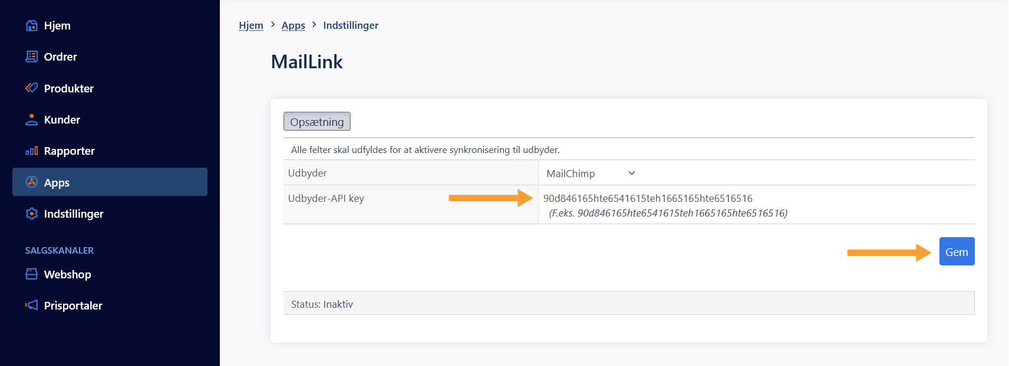
Task: Click the Webshop storefront icon
Action: point(32,274)
